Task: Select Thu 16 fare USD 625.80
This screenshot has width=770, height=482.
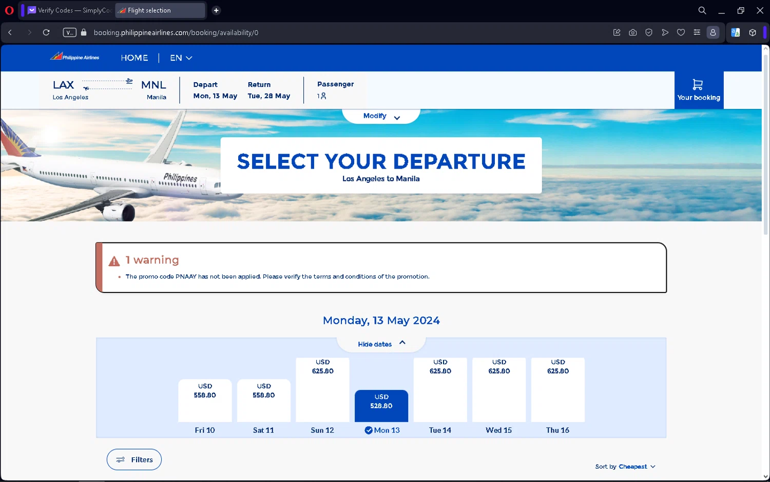Action: pos(558,390)
